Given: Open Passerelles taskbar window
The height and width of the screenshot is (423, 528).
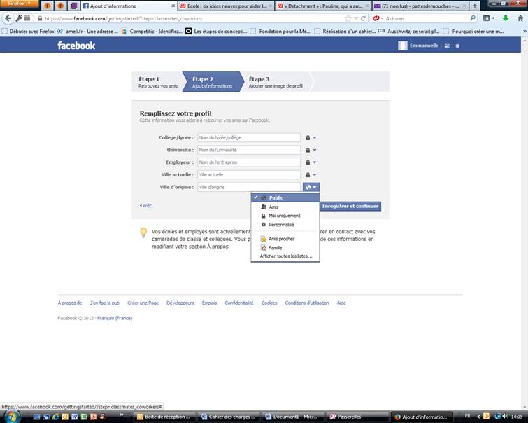Looking at the screenshot, I should point(355,417).
